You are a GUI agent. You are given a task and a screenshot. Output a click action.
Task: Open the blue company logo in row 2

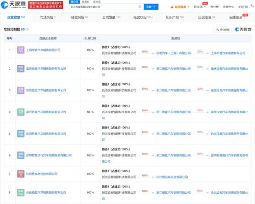(21, 69)
